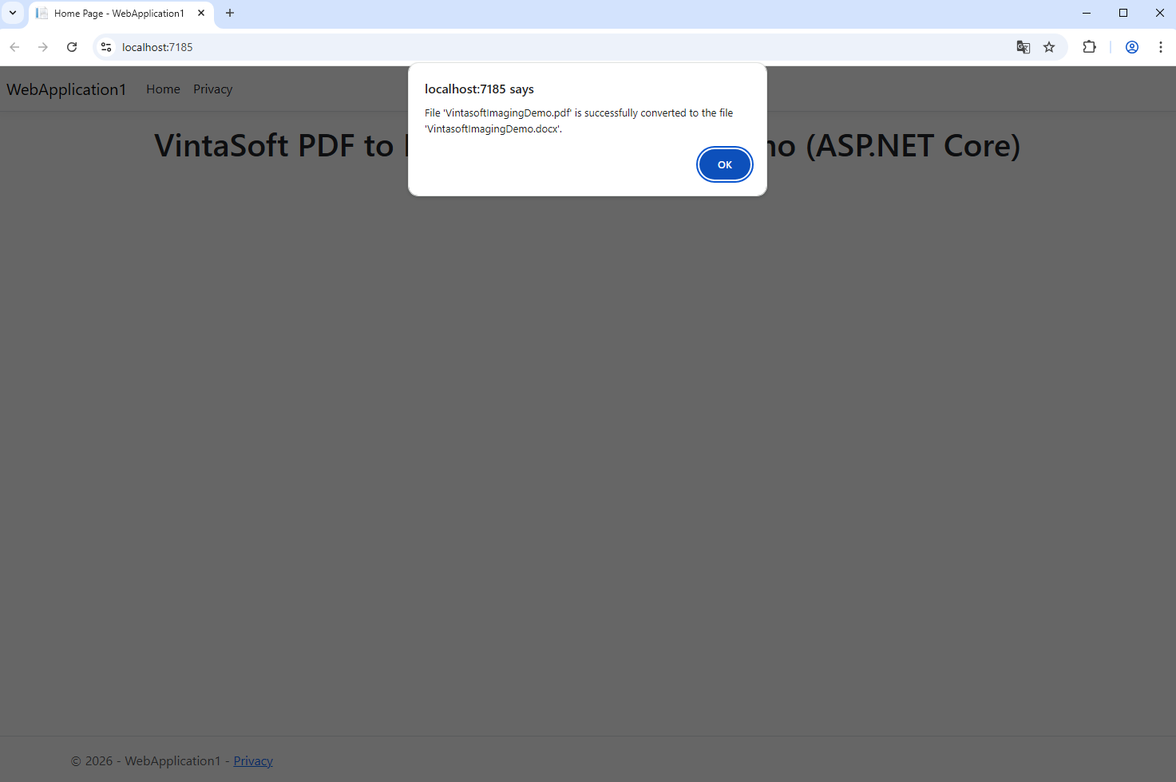The height and width of the screenshot is (782, 1176).
Task: Open the Home navigation item
Action: tap(163, 89)
